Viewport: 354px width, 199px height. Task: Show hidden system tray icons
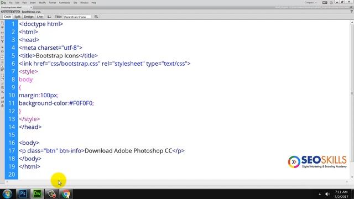tap(320, 194)
